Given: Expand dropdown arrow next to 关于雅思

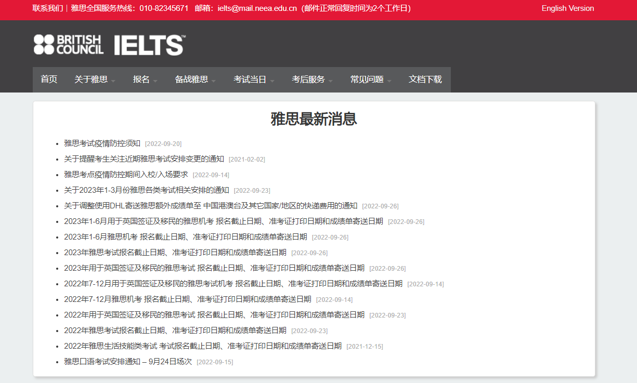Looking at the screenshot, I should 113,81.
